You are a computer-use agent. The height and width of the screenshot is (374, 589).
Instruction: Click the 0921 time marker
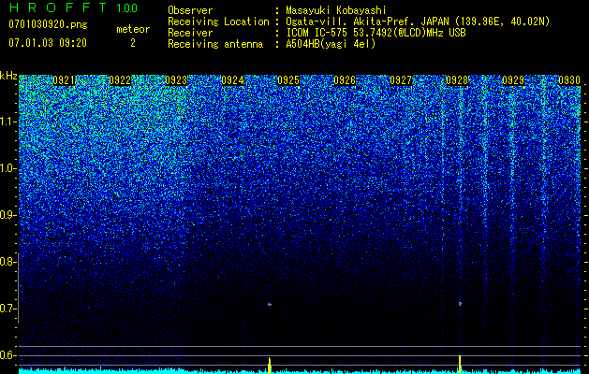coord(64,80)
